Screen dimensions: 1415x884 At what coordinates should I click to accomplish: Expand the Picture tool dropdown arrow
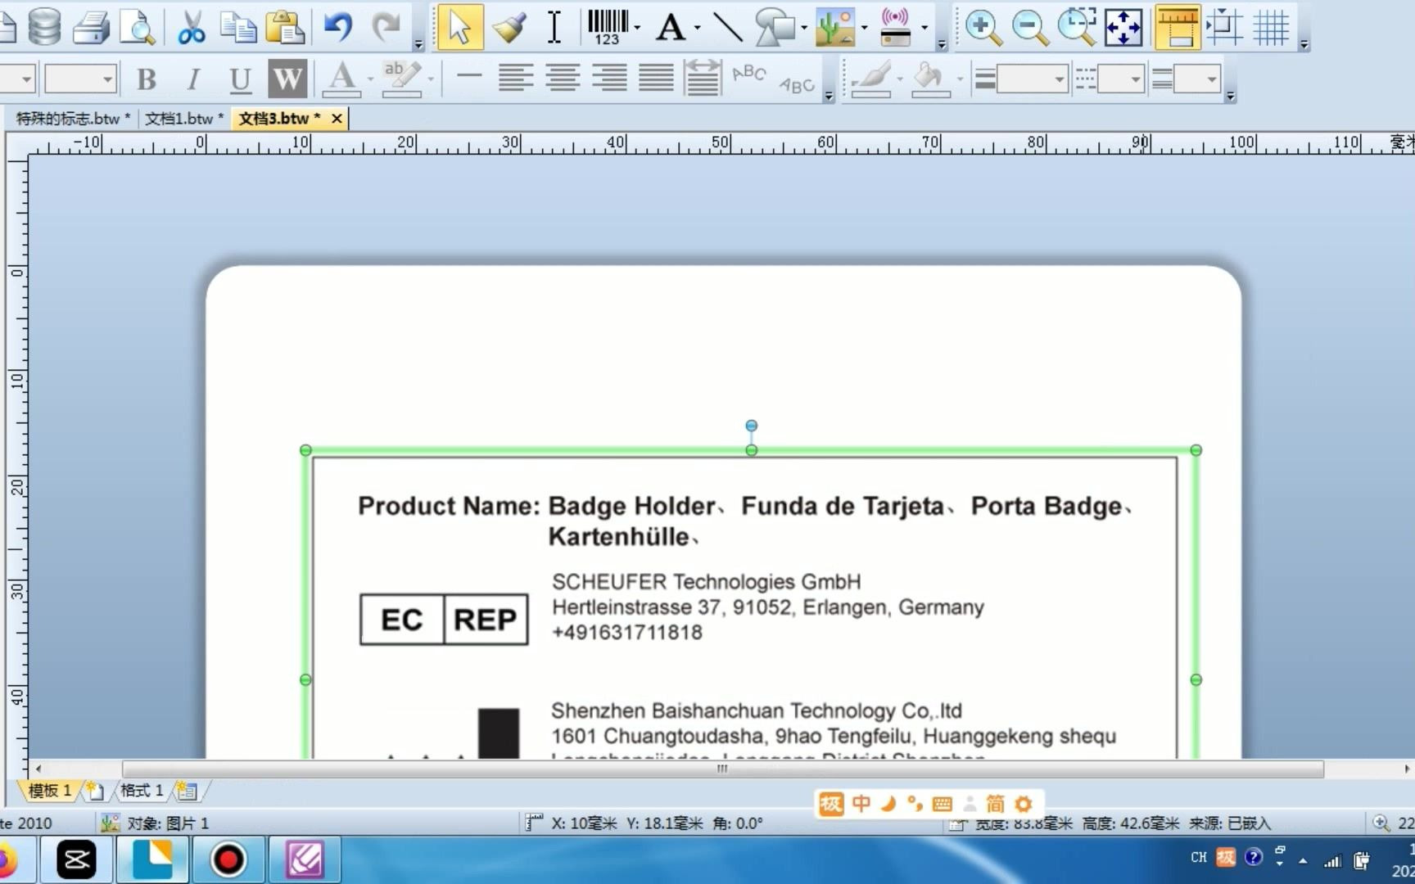pyautogui.click(x=864, y=28)
